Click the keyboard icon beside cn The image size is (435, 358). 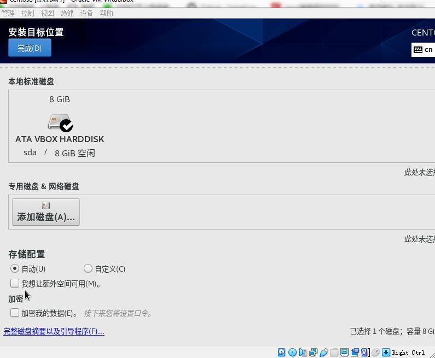418,50
